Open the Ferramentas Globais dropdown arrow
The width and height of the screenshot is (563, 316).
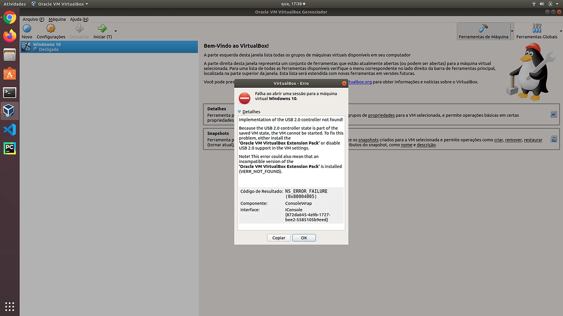point(561,31)
